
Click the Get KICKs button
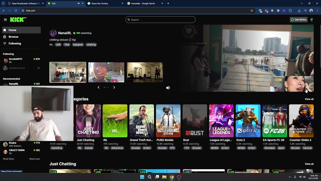coord(298,20)
